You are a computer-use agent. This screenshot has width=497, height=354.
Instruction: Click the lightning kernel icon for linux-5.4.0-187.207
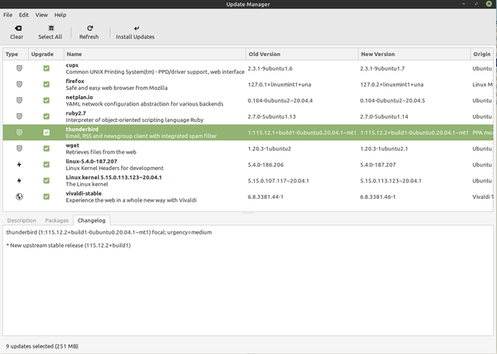19,165
